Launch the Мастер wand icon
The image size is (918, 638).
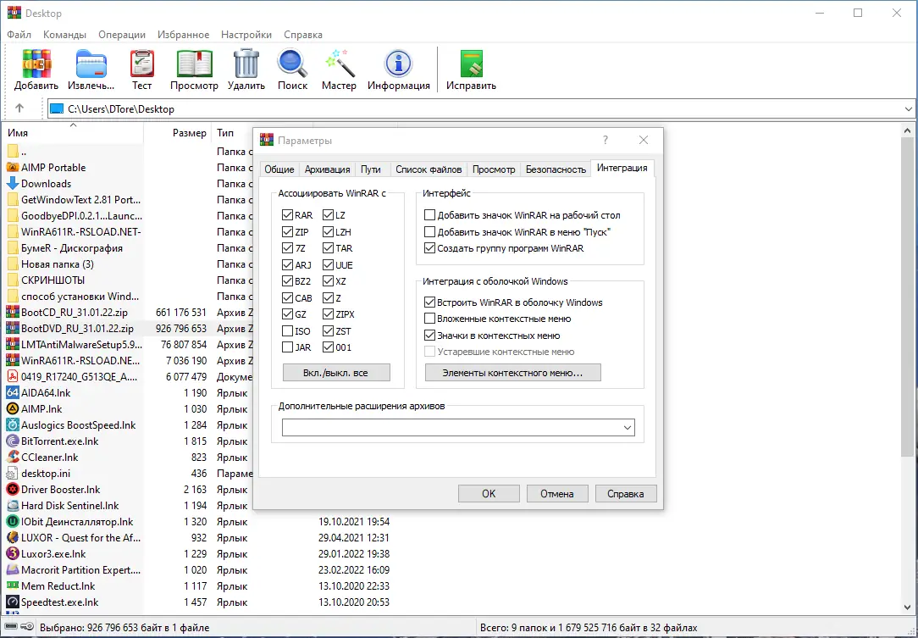coord(339,64)
